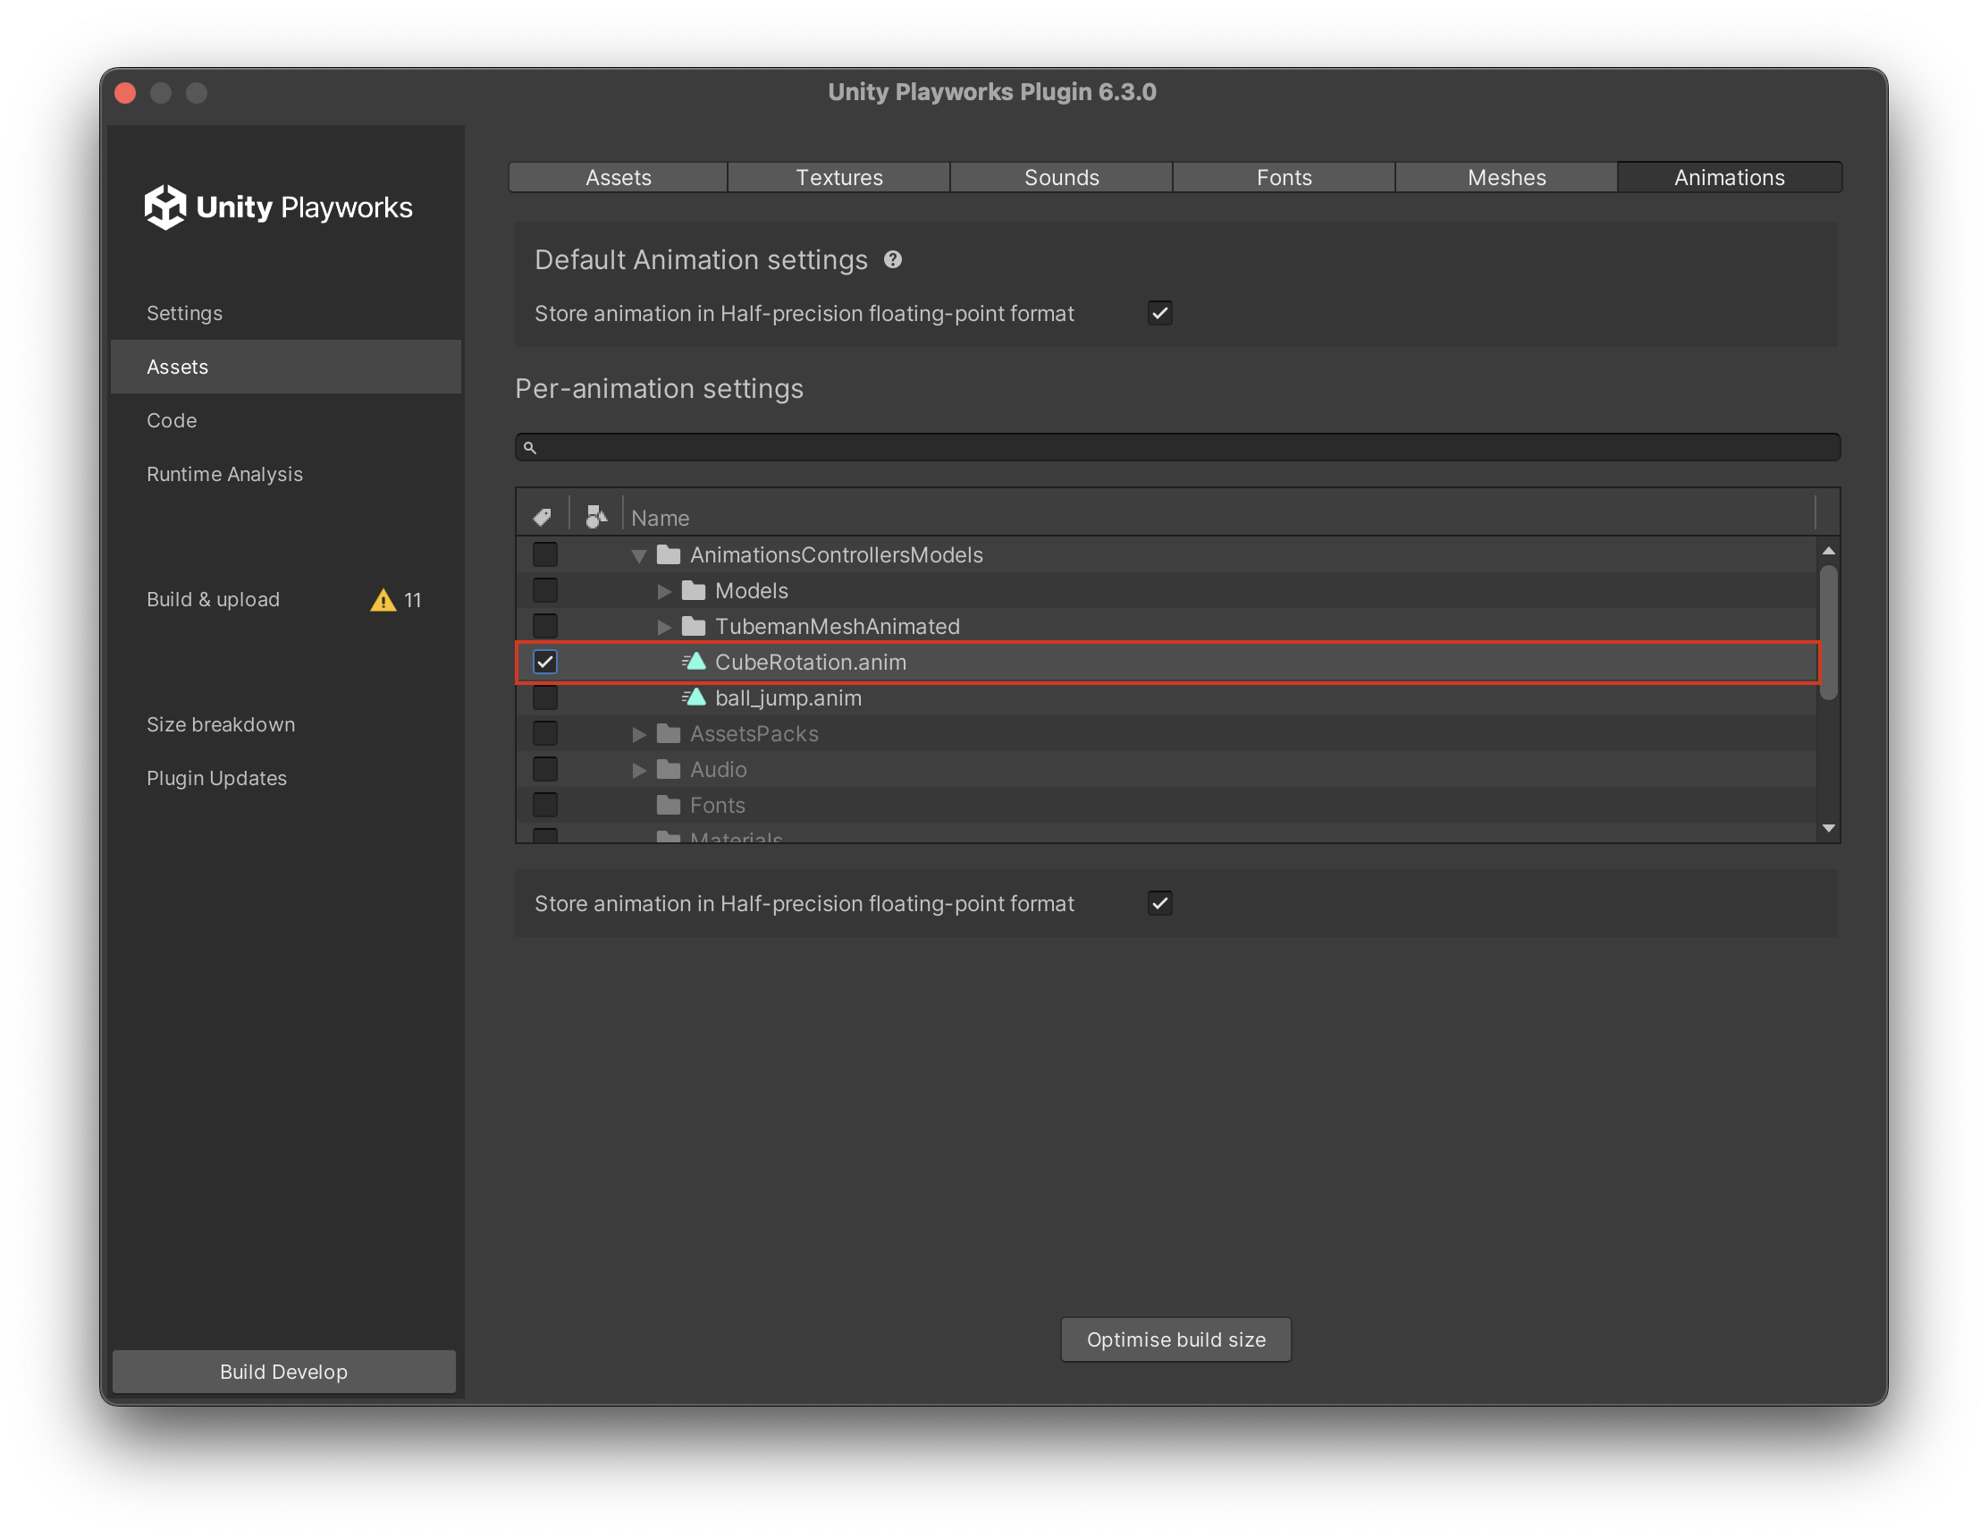Open the Assets sidebar section
The image size is (1988, 1538).
click(286, 367)
